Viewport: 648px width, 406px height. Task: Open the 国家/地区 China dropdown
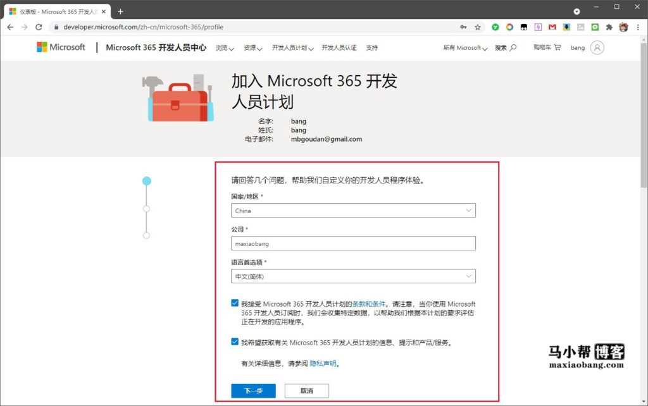point(353,210)
